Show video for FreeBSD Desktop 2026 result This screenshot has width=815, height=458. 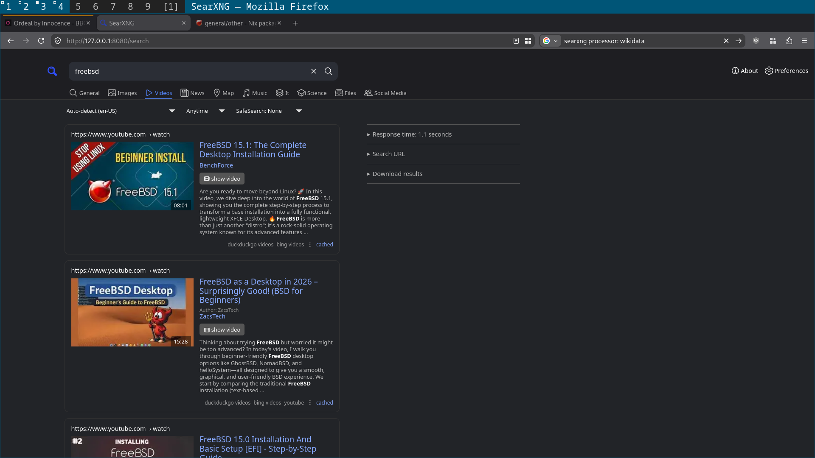222,330
